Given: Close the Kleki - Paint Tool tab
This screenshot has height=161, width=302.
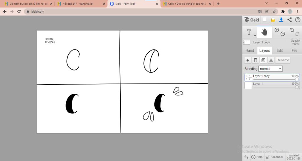Looking at the screenshot, I should pyautogui.click(x=157, y=4).
